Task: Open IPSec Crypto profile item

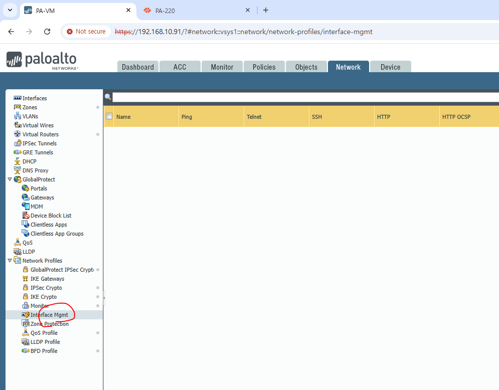Action: [46, 288]
